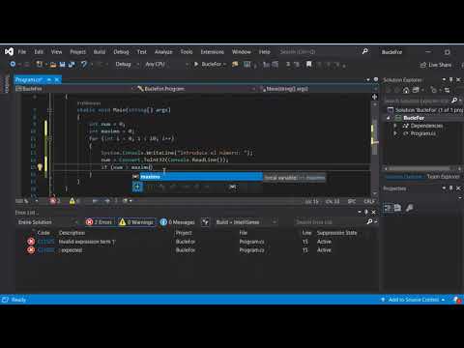Screen dimensions: 464x348
Task: Open the Any CPU platform dropdown
Action: 166,65
